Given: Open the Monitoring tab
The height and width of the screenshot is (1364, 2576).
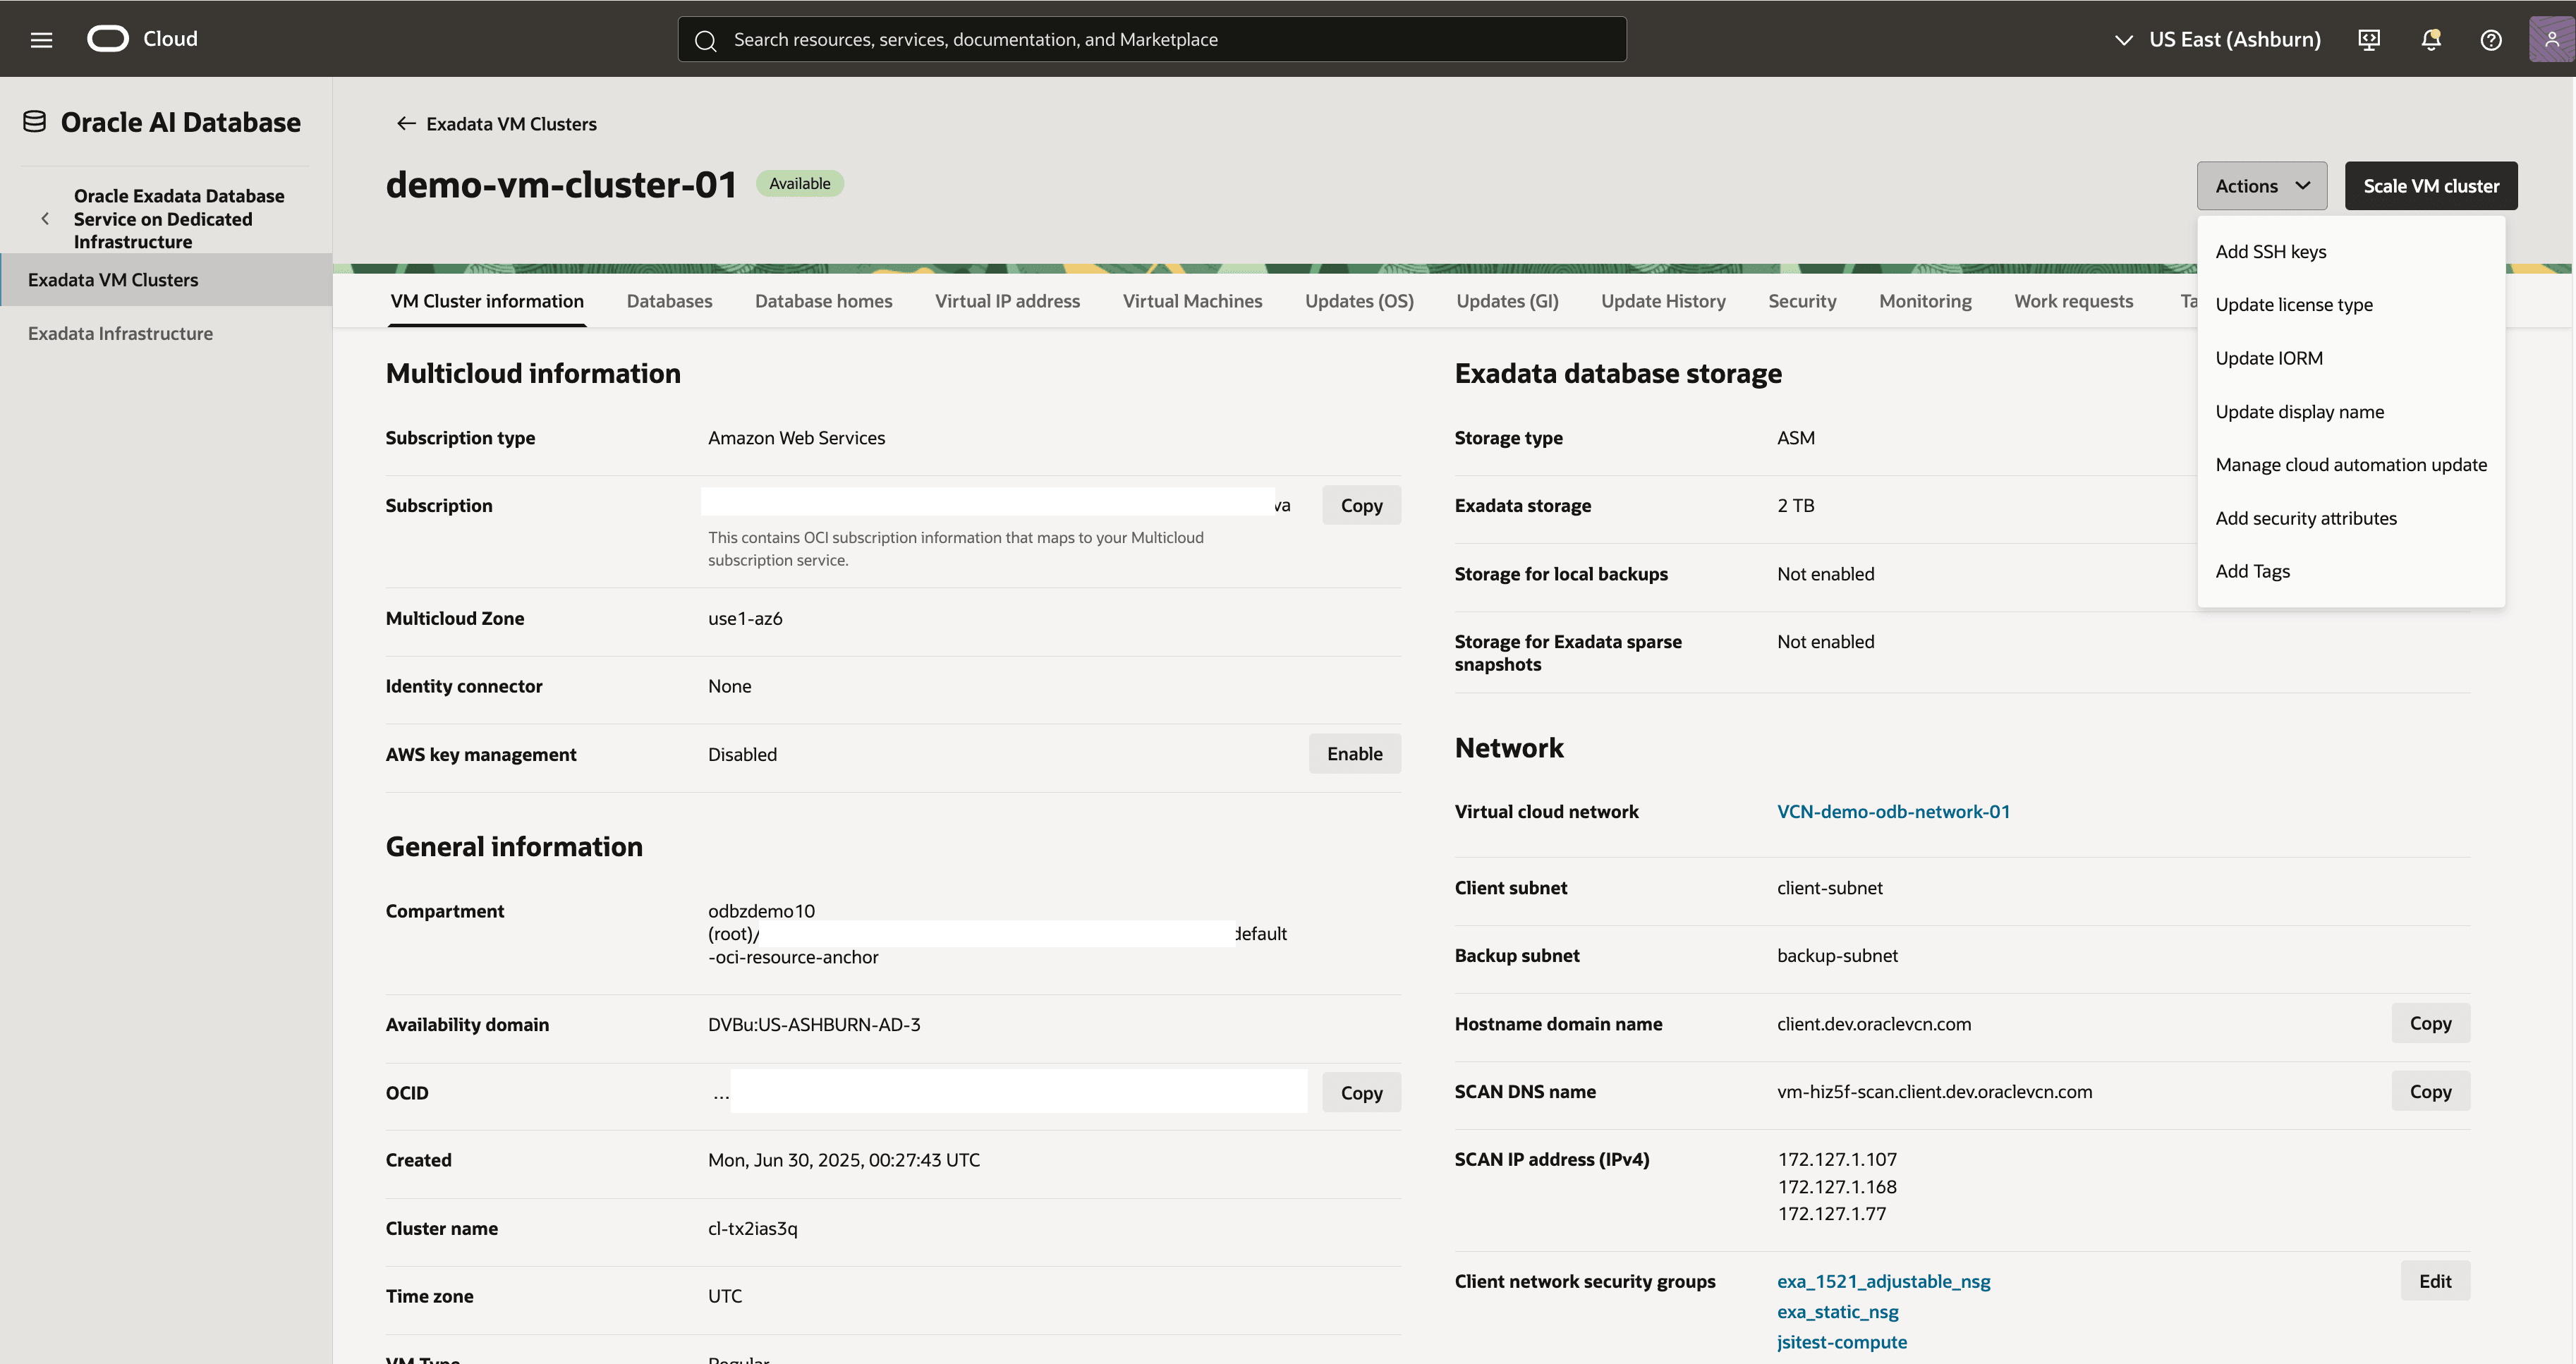Looking at the screenshot, I should (1925, 301).
